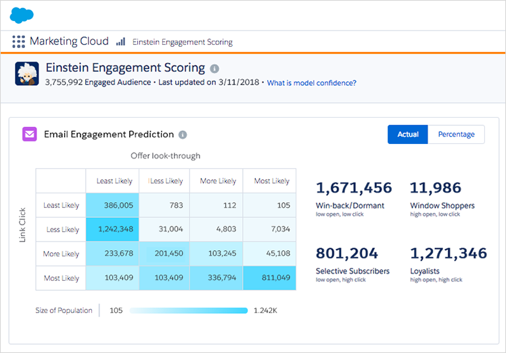Select cell with value 4,803

point(216,229)
